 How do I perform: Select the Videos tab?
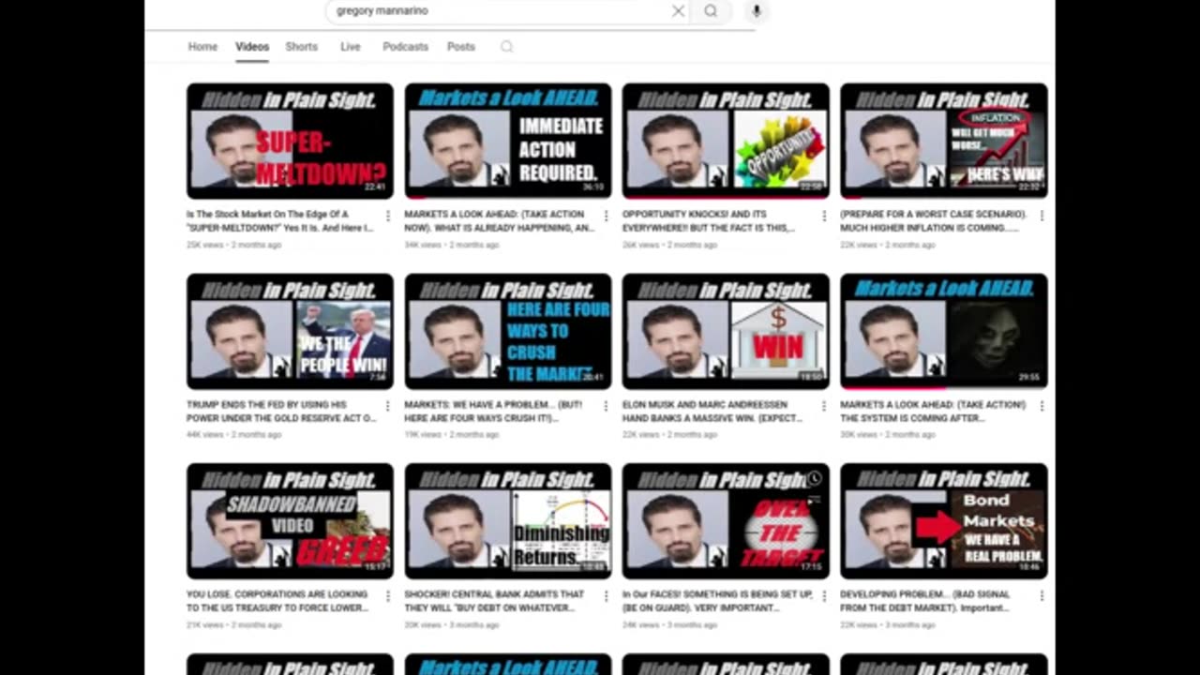click(x=252, y=47)
